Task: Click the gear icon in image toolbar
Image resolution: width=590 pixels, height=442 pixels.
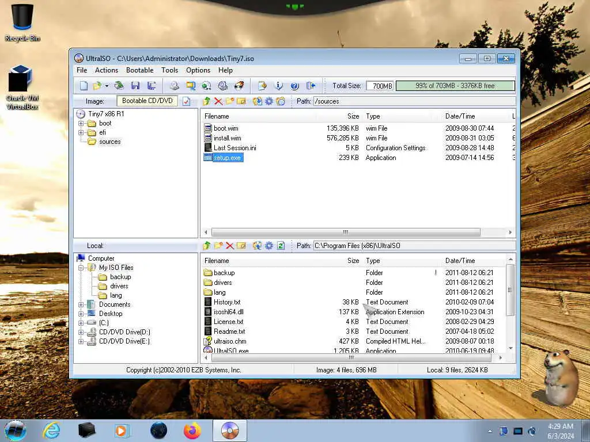Action: [269, 101]
